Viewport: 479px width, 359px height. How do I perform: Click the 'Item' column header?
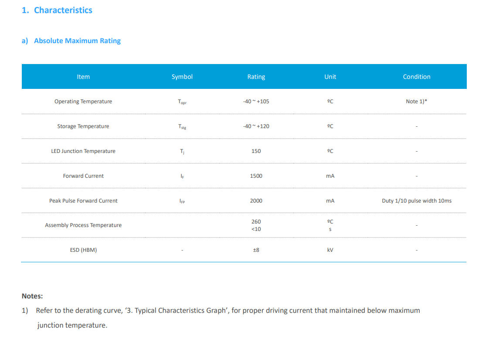click(83, 77)
